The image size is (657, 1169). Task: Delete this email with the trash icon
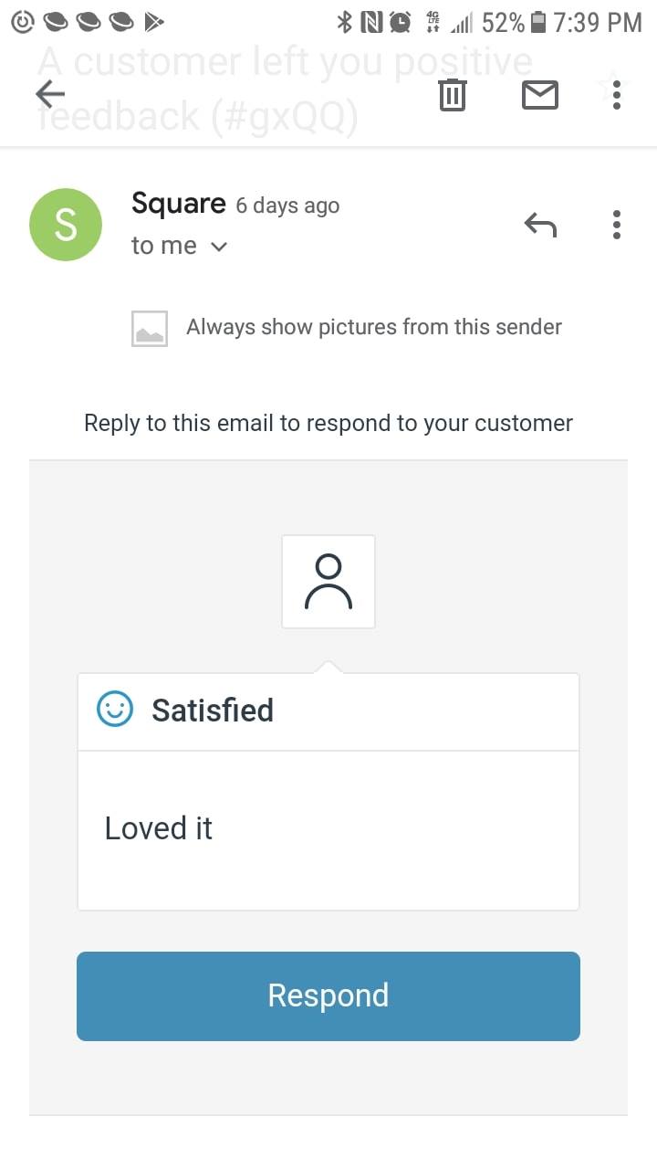[x=453, y=94]
